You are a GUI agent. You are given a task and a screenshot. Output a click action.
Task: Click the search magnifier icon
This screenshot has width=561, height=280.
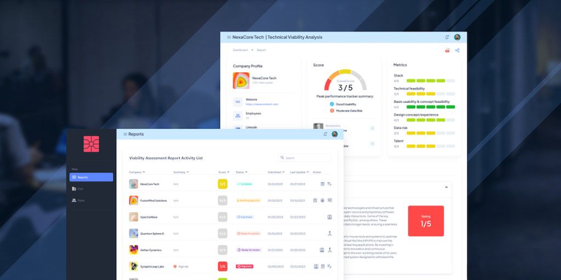282,157
